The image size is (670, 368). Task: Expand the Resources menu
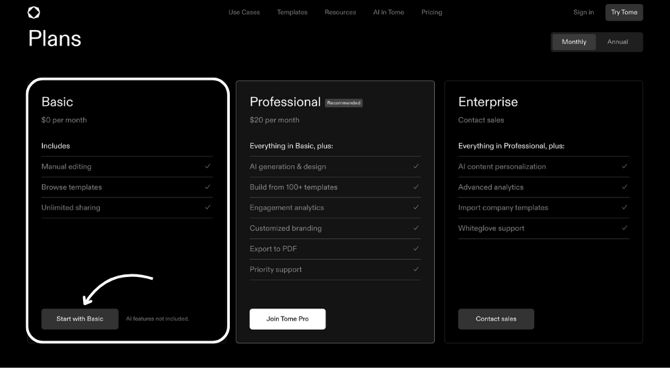(x=340, y=12)
